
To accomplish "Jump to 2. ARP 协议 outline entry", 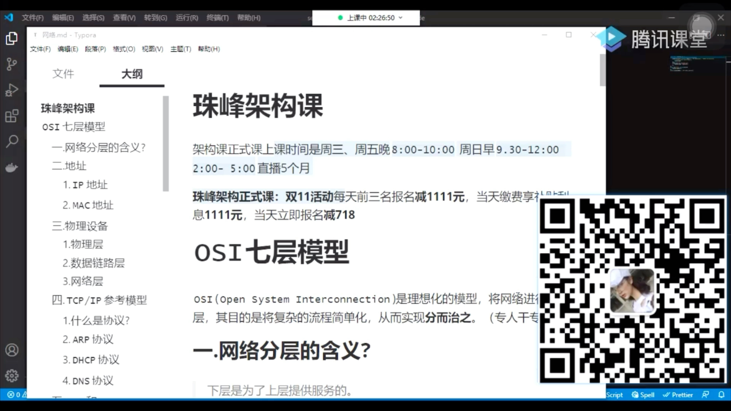I will [88, 339].
